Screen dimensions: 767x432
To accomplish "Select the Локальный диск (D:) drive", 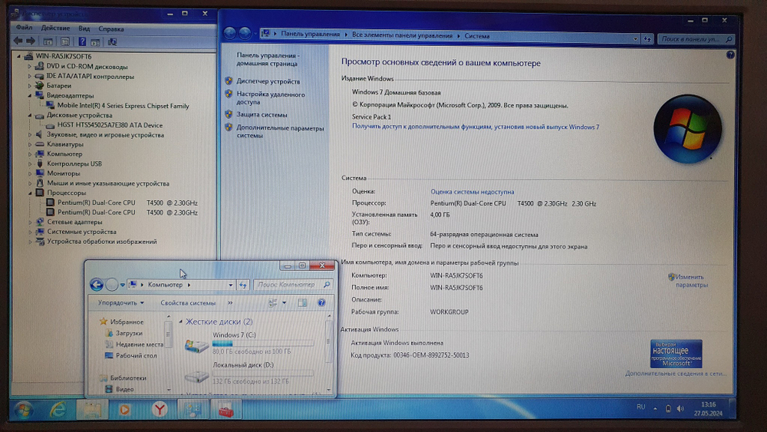I will [x=249, y=373].
